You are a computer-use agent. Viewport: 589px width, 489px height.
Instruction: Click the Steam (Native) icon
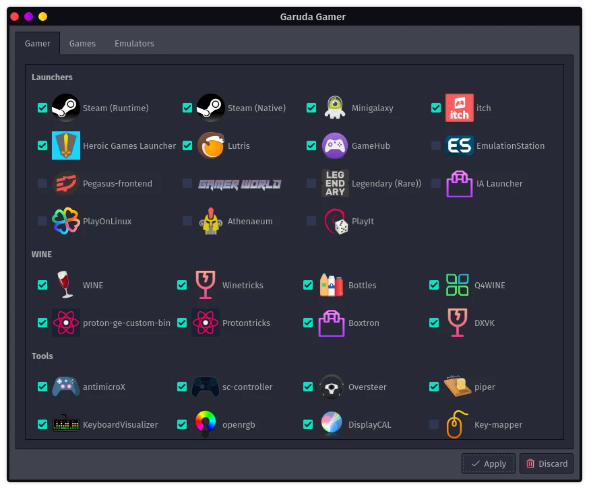[211, 108]
